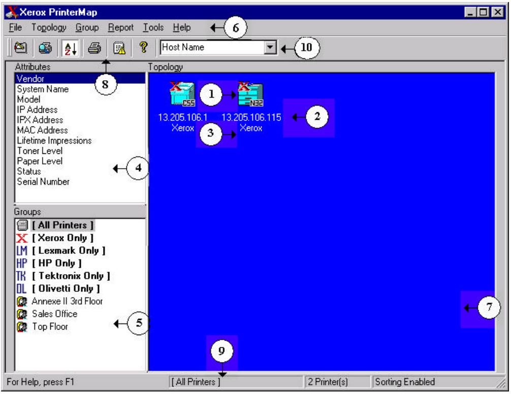Viewport: 511px width, 394px height.
Task: Open the Tools menu
Action: click(153, 28)
